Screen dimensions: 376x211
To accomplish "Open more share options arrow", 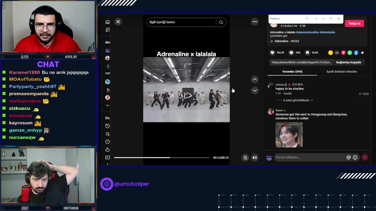I will point(362,53).
